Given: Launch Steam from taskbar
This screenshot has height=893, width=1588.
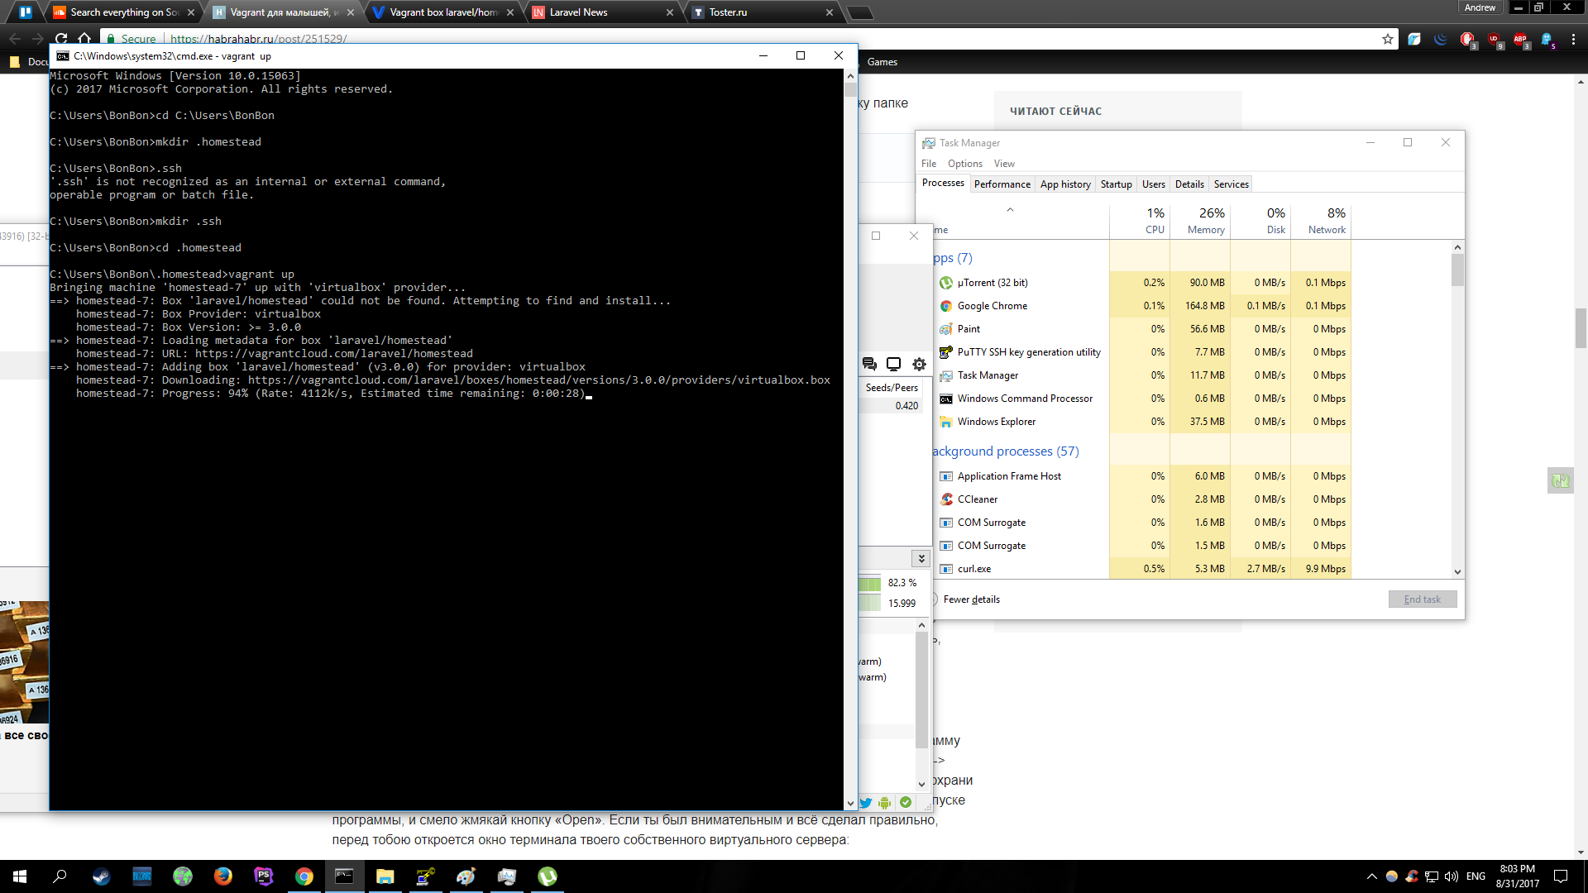Looking at the screenshot, I should (101, 876).
